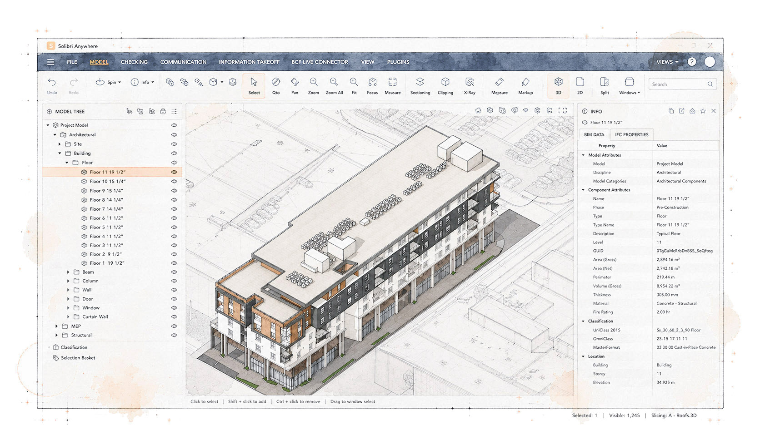The width and height of the screenshot is (760, 445).
Task: Enable X-Ray view mode
Action: (x=470, y=86)
